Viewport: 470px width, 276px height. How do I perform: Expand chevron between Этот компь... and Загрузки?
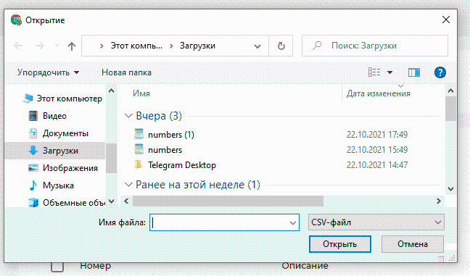coord(171,46)
